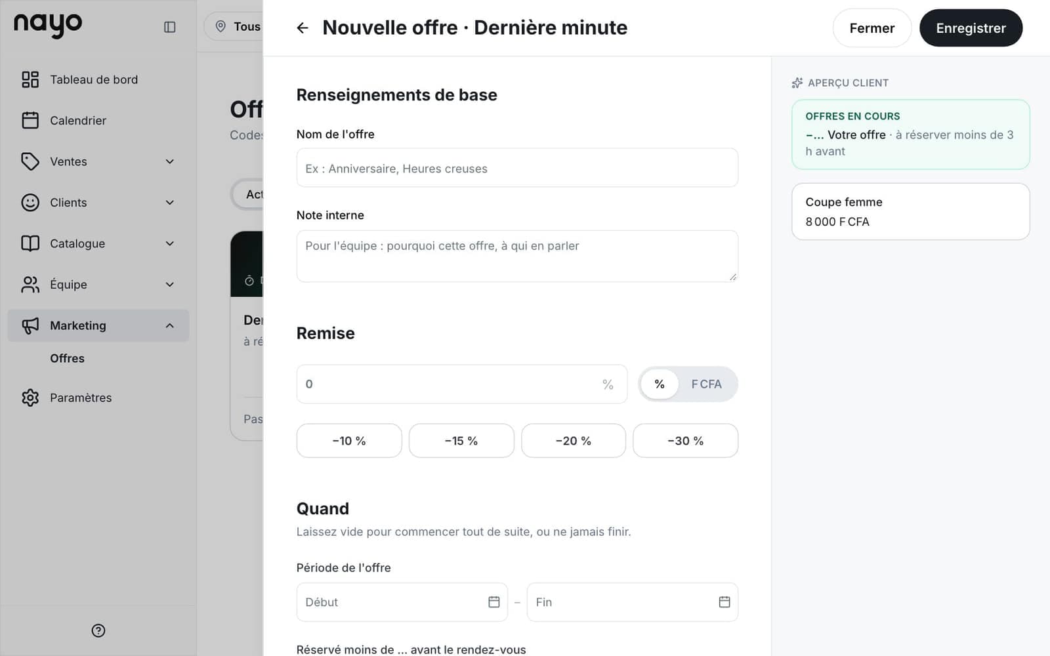Viewport: 1050px width, 656px height.
Task: Click the Calendrier calendar icon
Action: tap(30, 120)
